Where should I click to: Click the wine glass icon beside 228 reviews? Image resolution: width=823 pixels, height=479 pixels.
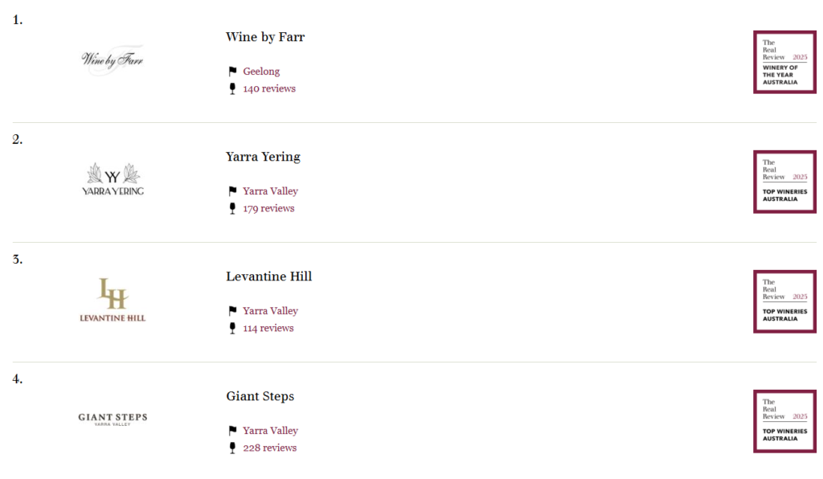(232, 448)
